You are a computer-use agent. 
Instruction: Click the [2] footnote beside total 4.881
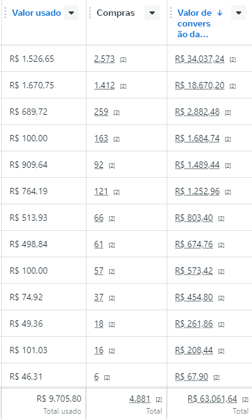click(159, 399)
